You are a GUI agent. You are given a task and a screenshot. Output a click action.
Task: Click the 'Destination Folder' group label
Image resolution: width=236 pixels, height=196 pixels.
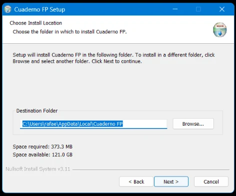(x=37, y=111)
